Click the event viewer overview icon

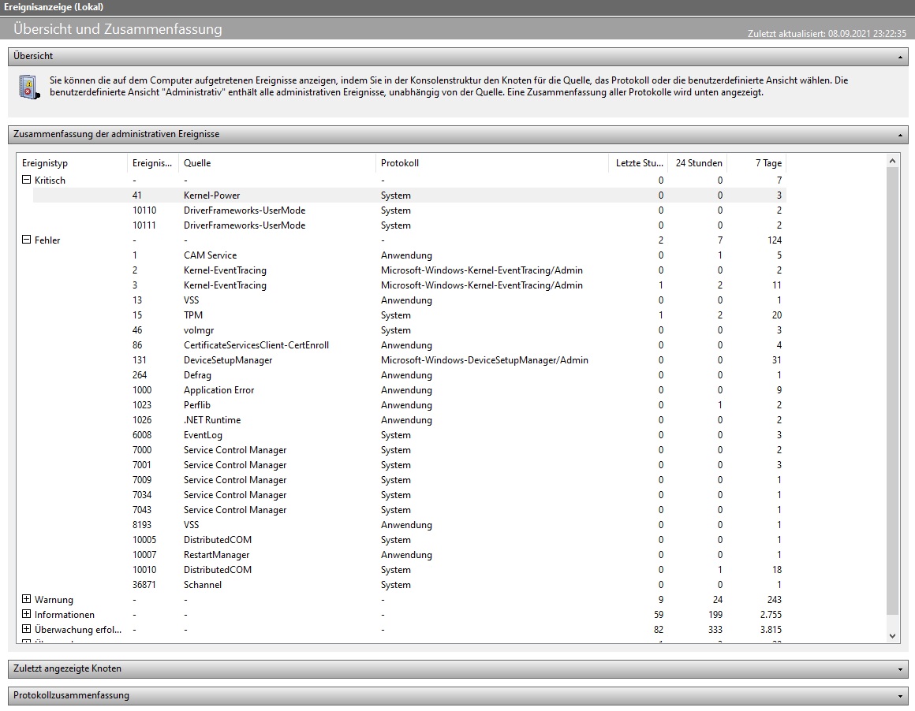tap(28, 87)
